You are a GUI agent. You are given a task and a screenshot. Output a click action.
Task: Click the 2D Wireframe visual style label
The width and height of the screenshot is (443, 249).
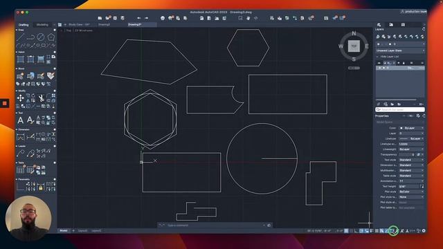(84, 30)
